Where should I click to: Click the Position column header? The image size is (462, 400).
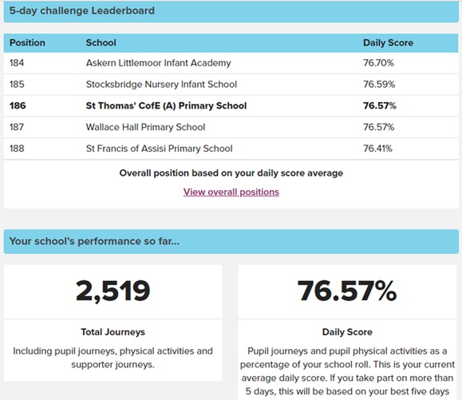tap(27, 43)
